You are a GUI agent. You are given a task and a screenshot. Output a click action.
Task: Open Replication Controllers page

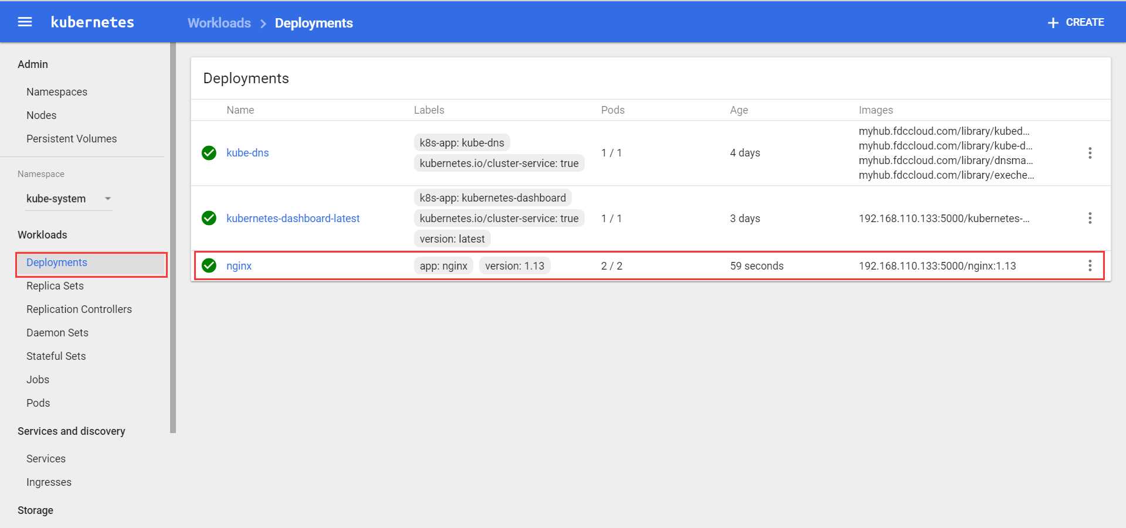tap(79, 309)
